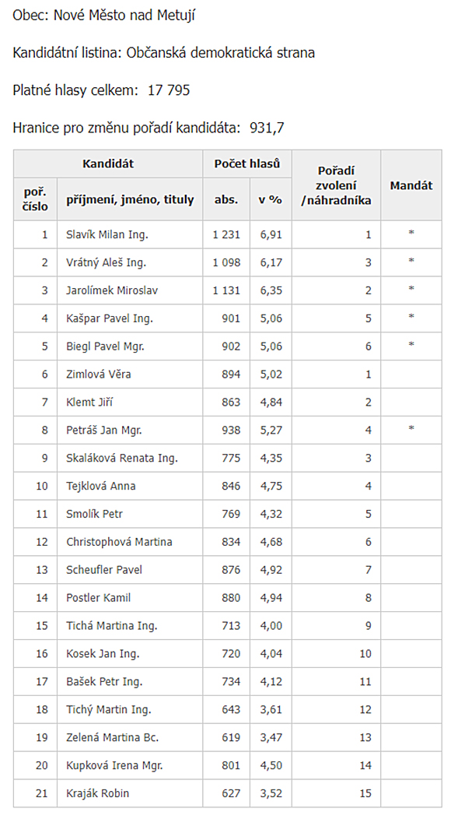Click the mandate asterisk for Slavík Milan
Screen dimensions: 451x819
pyautogui.click(x=411, y=233)
